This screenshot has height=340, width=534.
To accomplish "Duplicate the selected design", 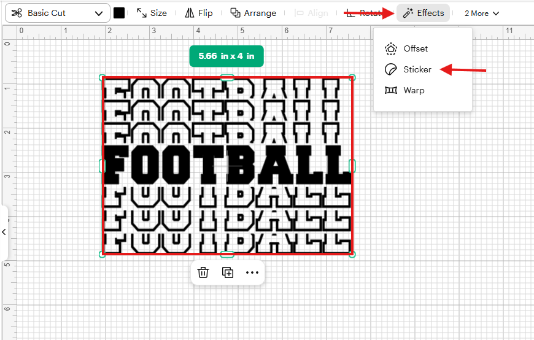I will (x=228, y=272).
